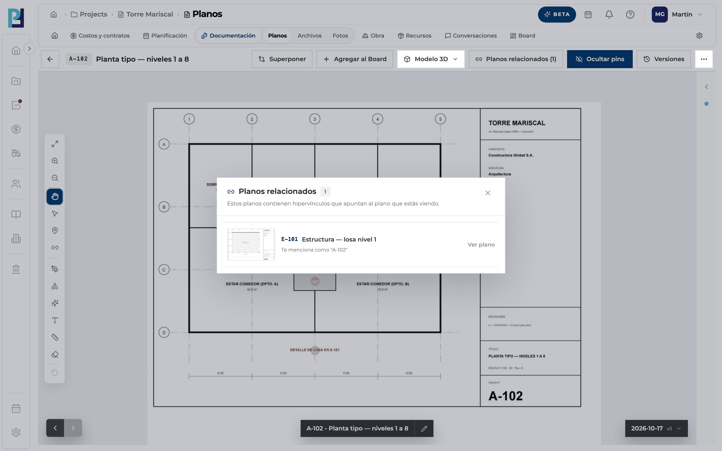
Task: Choose the map pin tool
Action: [55, 231]
